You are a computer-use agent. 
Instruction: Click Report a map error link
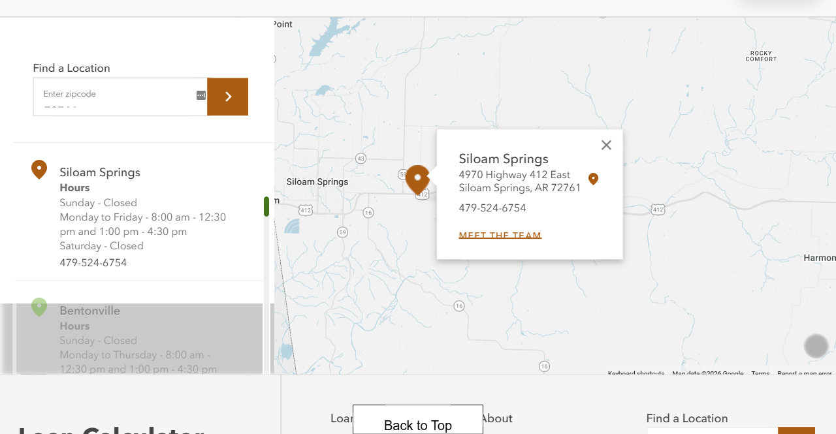coord(805,374)
